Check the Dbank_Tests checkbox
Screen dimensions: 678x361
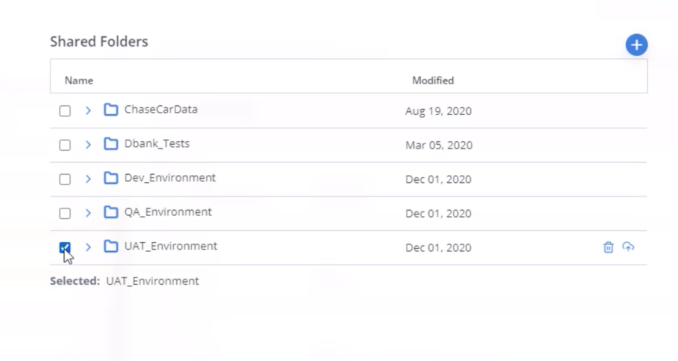65,145
